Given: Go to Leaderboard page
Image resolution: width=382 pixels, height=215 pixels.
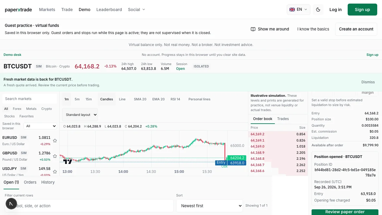Looking at the screenshot, I should coord(109,10).
